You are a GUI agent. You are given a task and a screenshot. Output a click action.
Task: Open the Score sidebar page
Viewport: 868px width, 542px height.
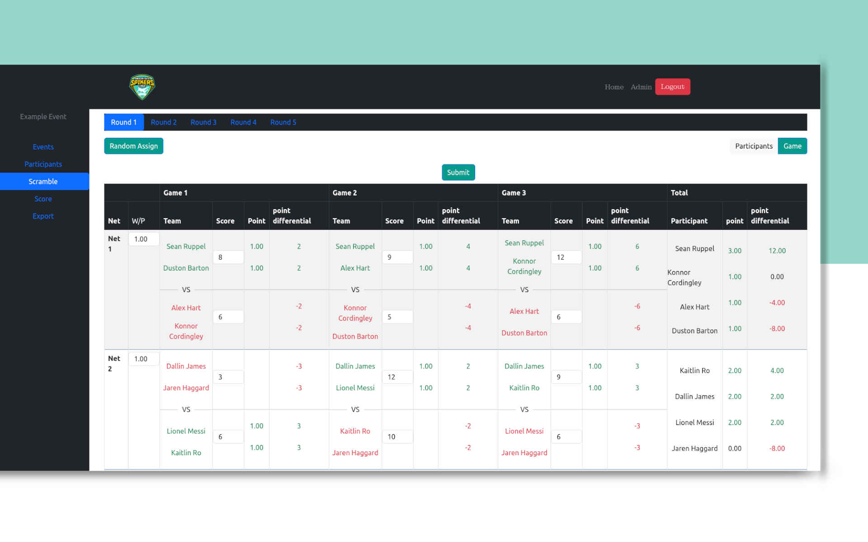pos(43,199)
